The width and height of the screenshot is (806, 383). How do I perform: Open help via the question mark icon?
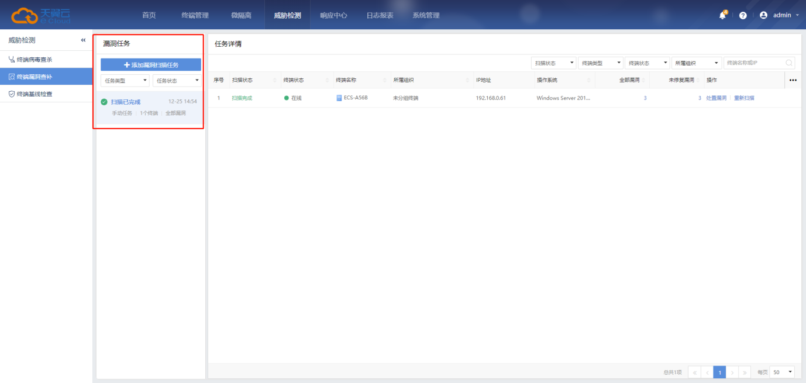tap(743, 15)
